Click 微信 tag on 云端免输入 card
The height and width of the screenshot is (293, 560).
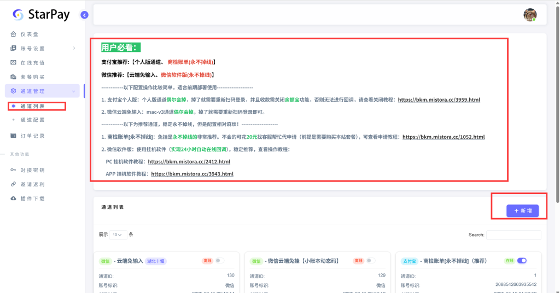click(x=106, y=261)
